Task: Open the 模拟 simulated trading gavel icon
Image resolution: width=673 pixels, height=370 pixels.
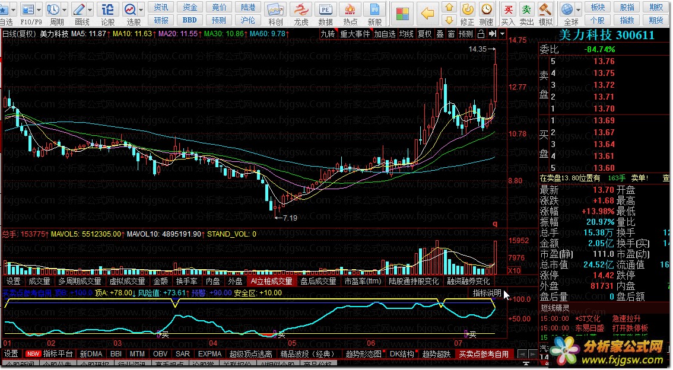Action: pos(545,9)
